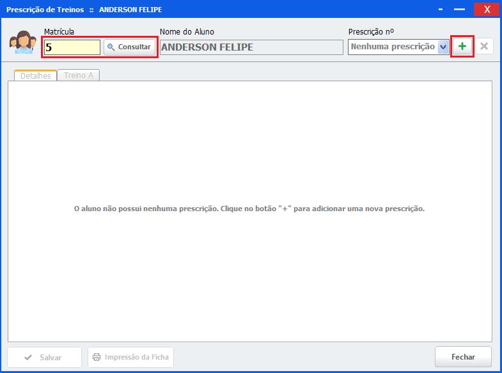Click the Fechar button

tap(463, 356)
